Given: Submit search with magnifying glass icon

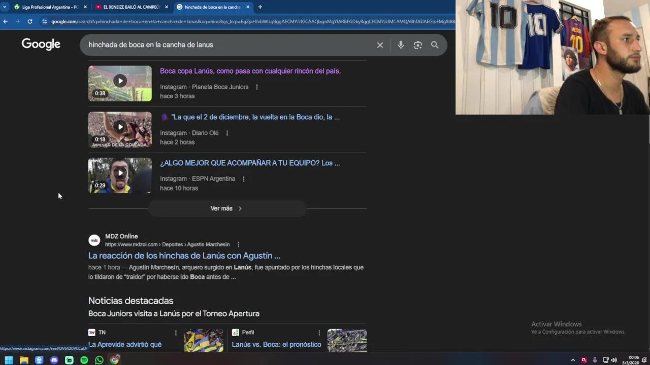Looking at the screenshot, I should click(x=435, y=45).
